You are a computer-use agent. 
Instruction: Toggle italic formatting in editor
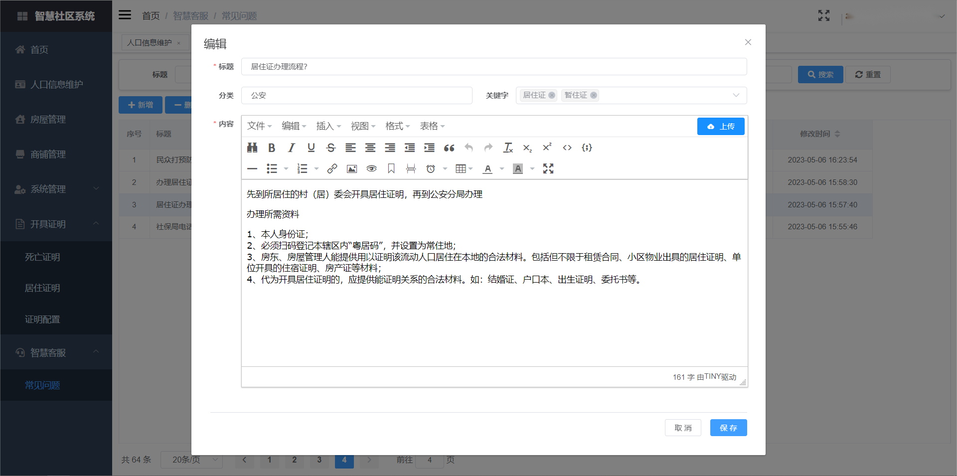292,148
